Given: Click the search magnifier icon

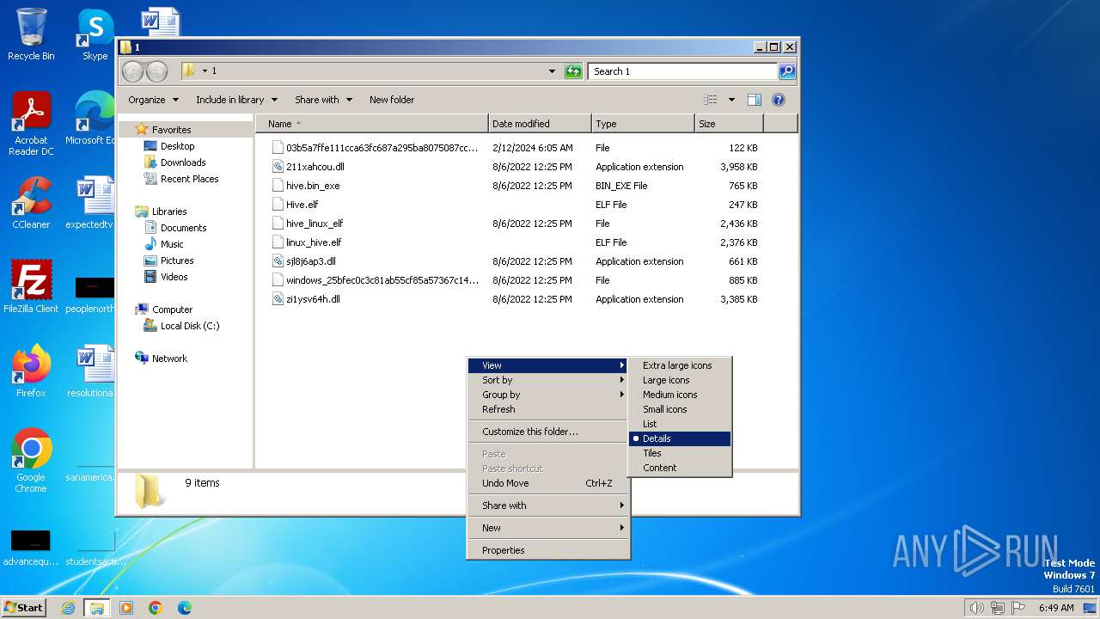Looking at the screenshot, I should point(786,71).
